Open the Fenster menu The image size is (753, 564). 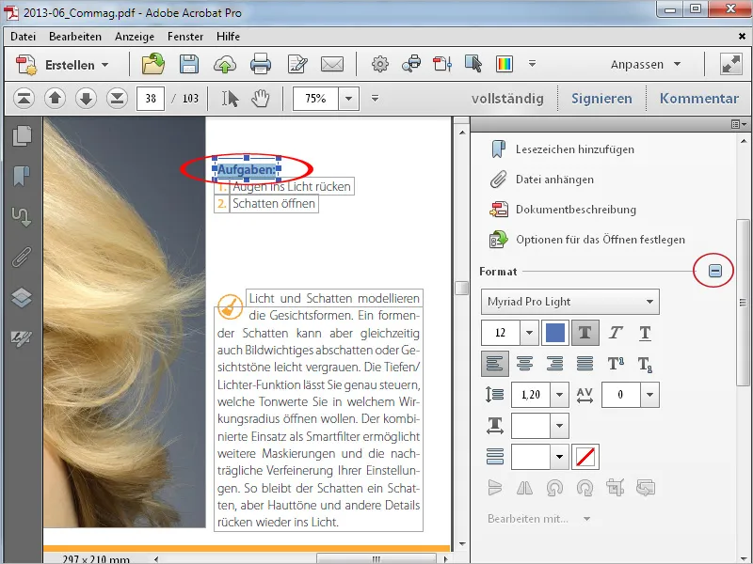tap(185, 37)
